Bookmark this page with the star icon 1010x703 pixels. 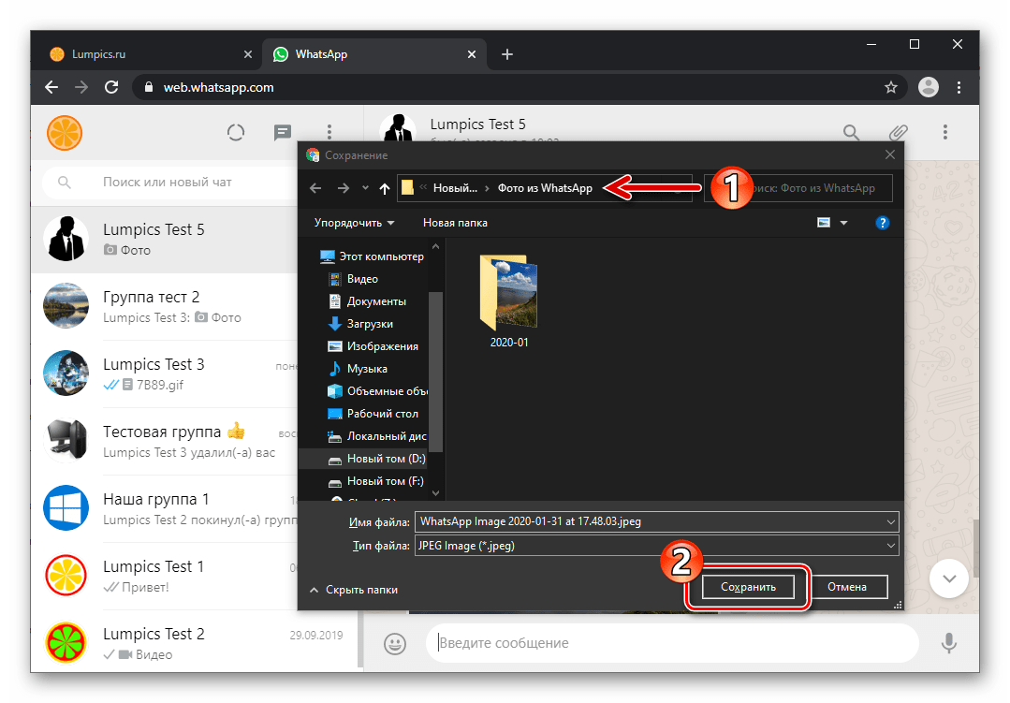pyautogui.click(x=891, y=87)
